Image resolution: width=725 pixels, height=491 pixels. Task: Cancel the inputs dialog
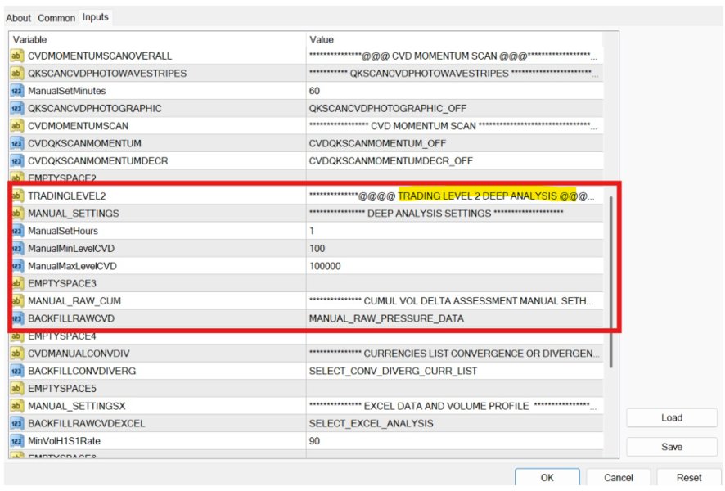[x=618, y=478]
